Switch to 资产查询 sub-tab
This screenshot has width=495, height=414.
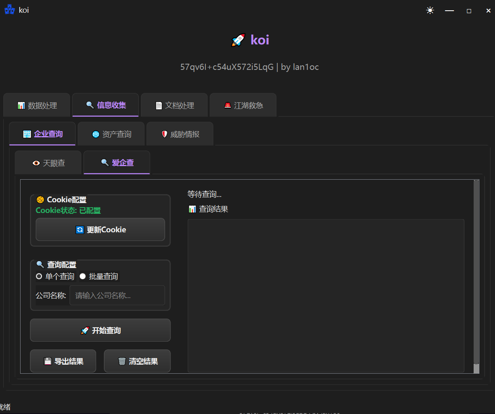tap(111, 134)
